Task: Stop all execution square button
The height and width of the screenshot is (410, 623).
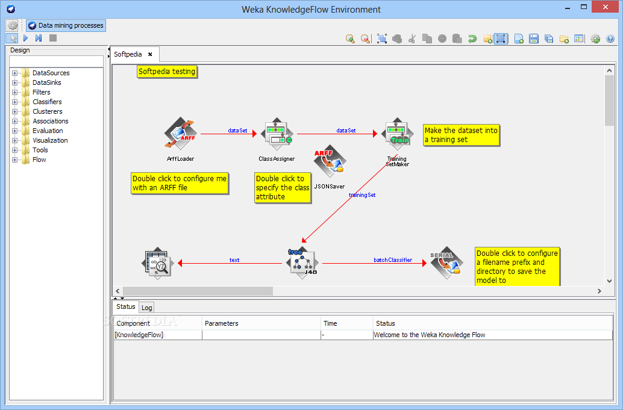Action: (x=53, y=38)
